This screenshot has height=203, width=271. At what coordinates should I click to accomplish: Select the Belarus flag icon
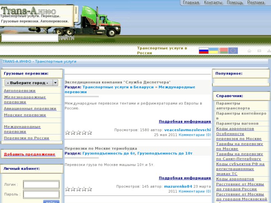(x=223, y=51)
